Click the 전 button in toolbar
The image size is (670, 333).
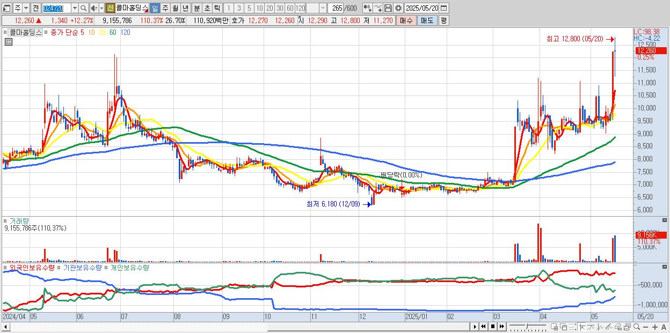coord(35,8)
